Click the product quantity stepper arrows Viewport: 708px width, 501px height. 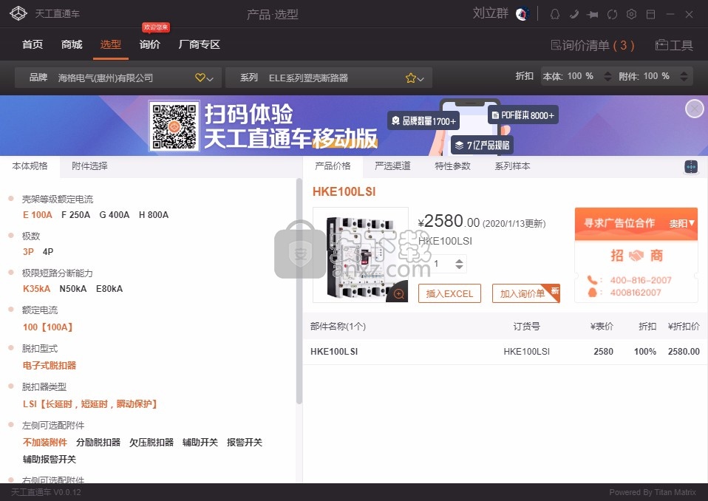click(459, 264)
